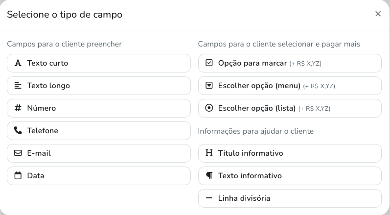The image size is (390, 215).
Task: Close the Selecione o tipo de campo dialog
Action: [x=378, y=14]
